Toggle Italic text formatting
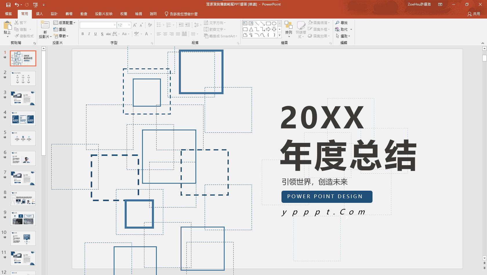This screenshot has width=487, height=275. 89,34
